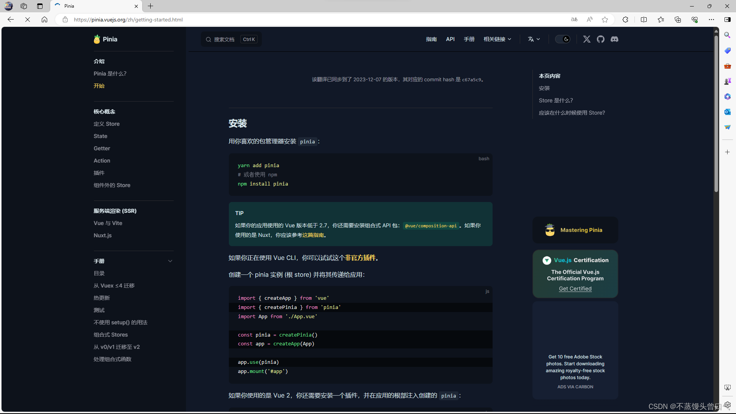This screenshot has height=414, width=736.
Task: Open Action sidebar page
Action: [x=102, y=161]
